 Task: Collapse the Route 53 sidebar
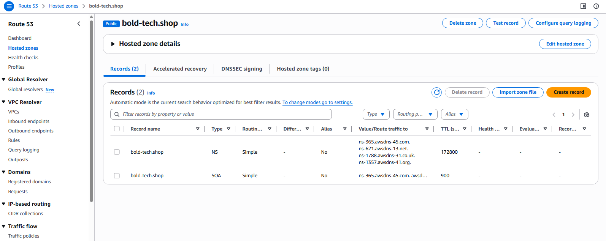click(x=79, y=24)
